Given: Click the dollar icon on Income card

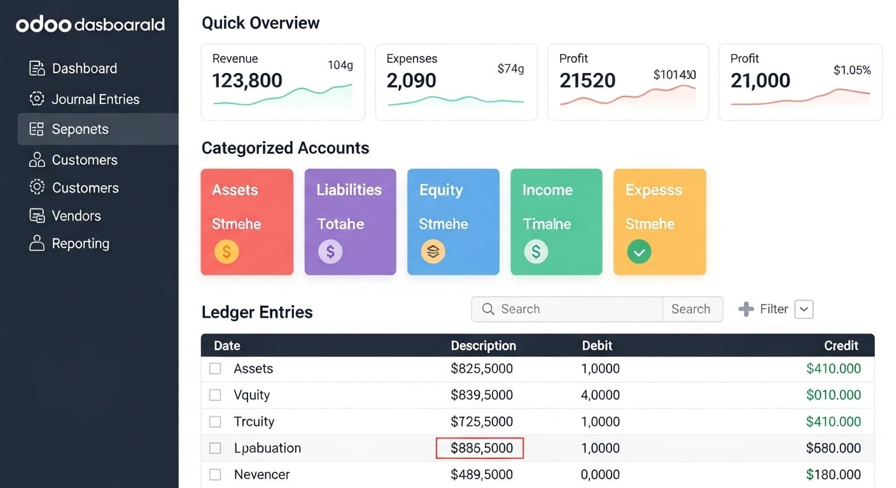Looking at the screenshot, I should (536, 252).
